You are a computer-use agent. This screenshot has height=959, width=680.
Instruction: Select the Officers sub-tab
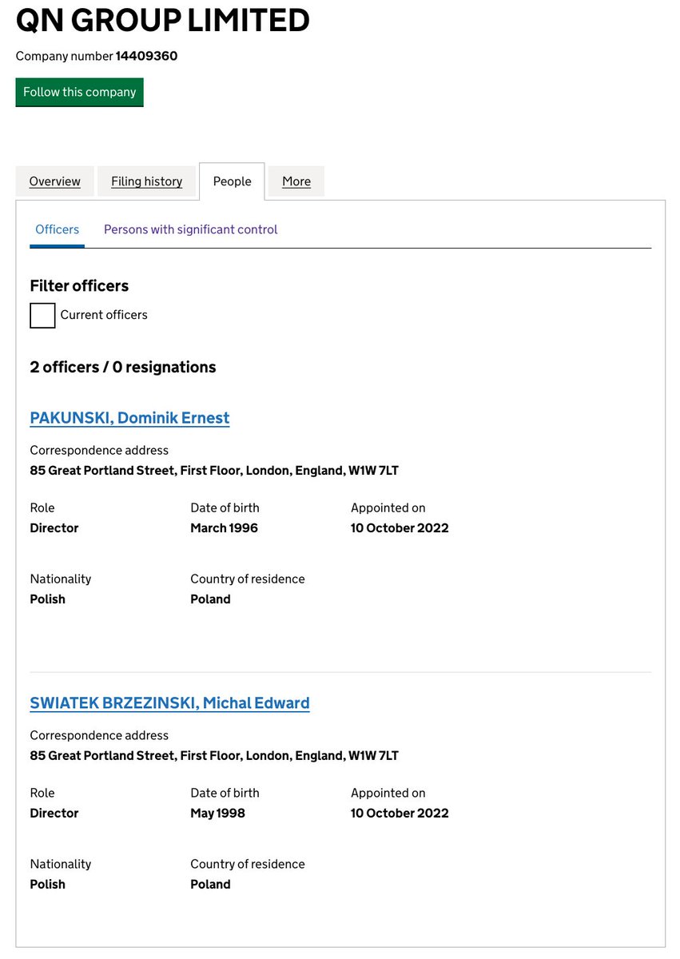57,229
